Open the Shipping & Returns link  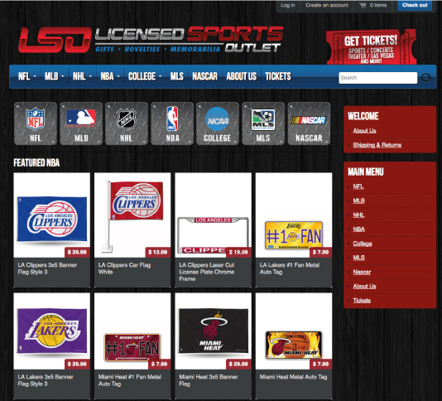click(377, 145)
